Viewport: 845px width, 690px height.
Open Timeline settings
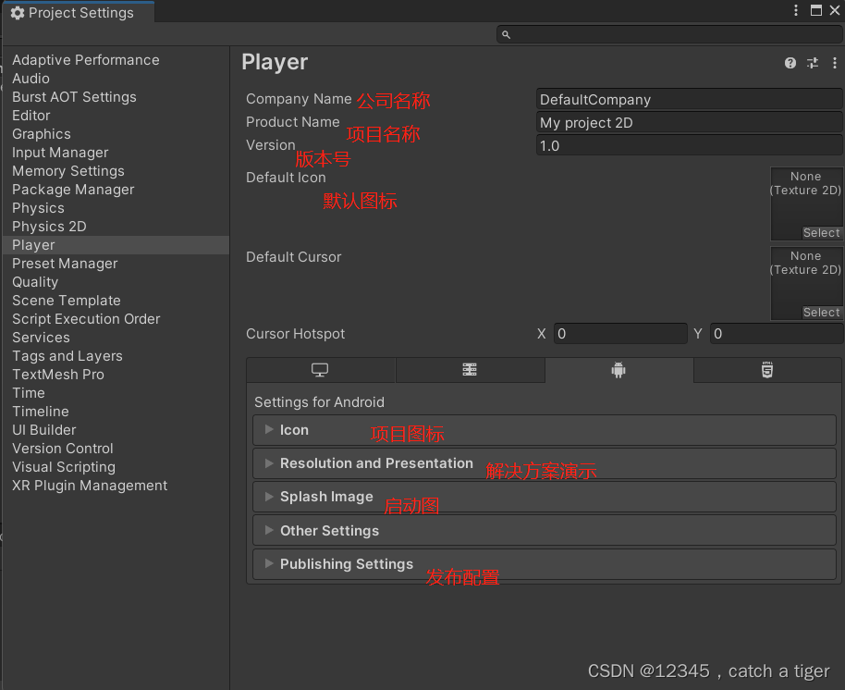(x=41, y=412)
